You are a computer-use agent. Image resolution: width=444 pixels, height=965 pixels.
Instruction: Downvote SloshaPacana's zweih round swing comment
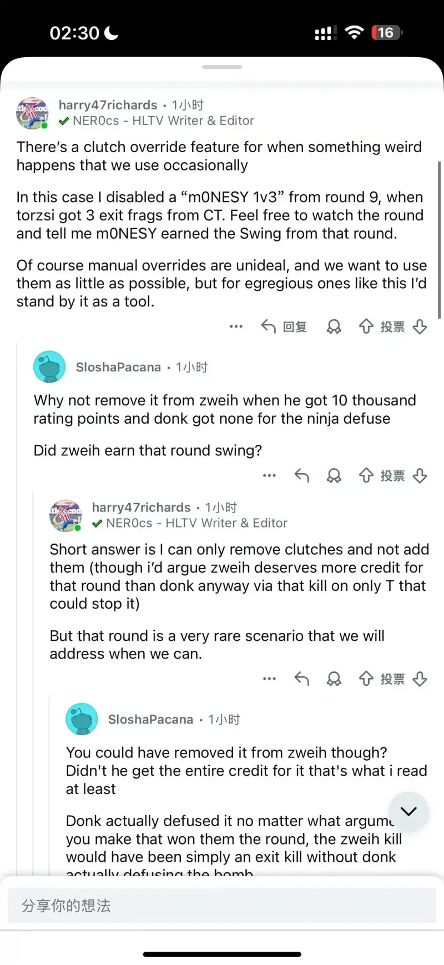[x=420, y=476]
